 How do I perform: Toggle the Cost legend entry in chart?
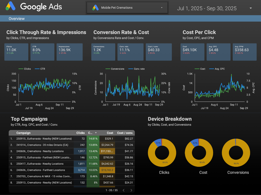pos(200,69)
